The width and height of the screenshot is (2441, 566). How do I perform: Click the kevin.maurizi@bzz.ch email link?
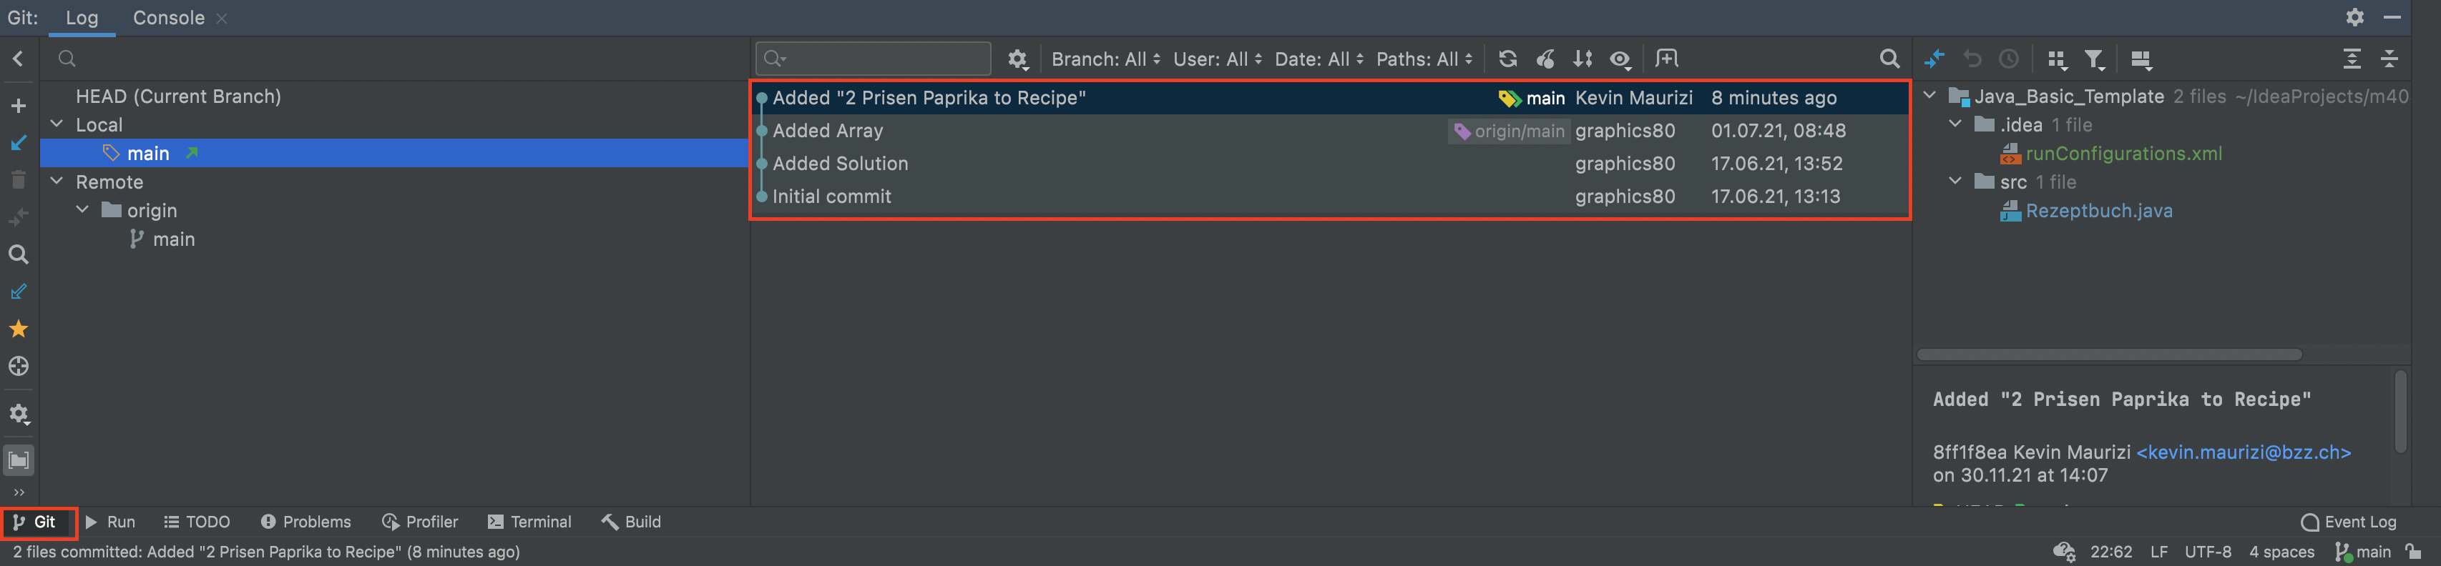pyautogui.click(x=2243, y=452)
